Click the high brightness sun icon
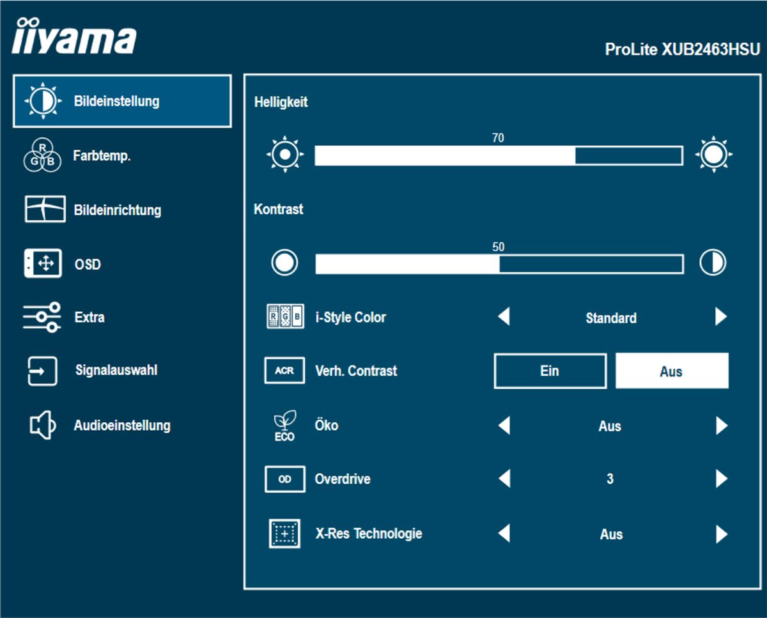The image size is (767, 618). point(714,155)
